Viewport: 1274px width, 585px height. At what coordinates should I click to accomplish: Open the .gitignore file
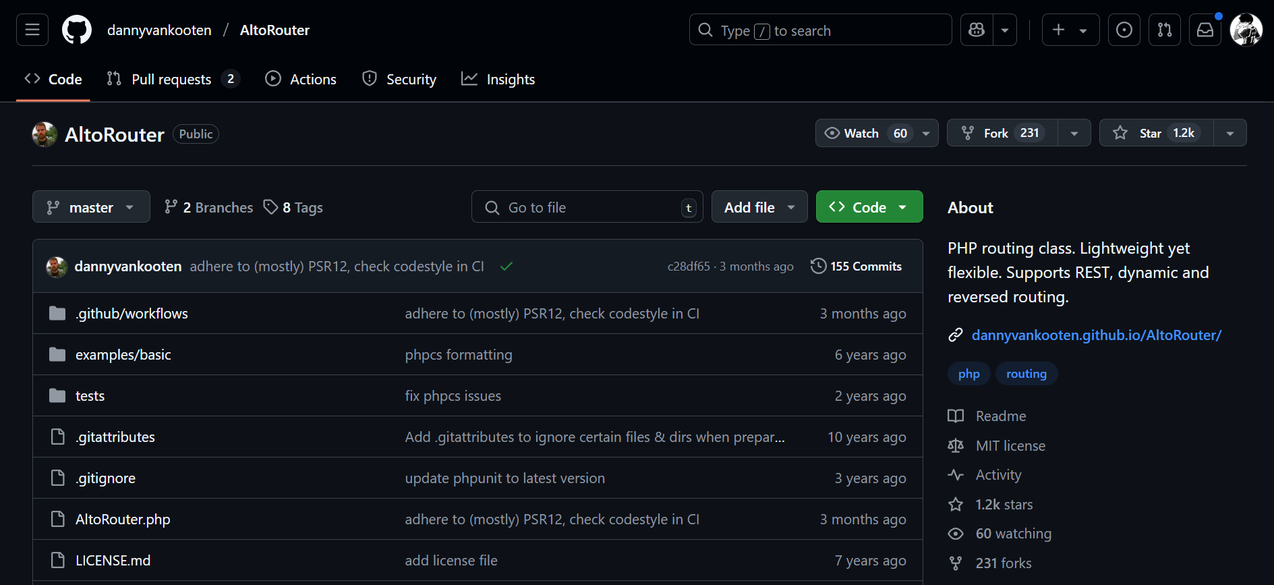click(105, 478)
